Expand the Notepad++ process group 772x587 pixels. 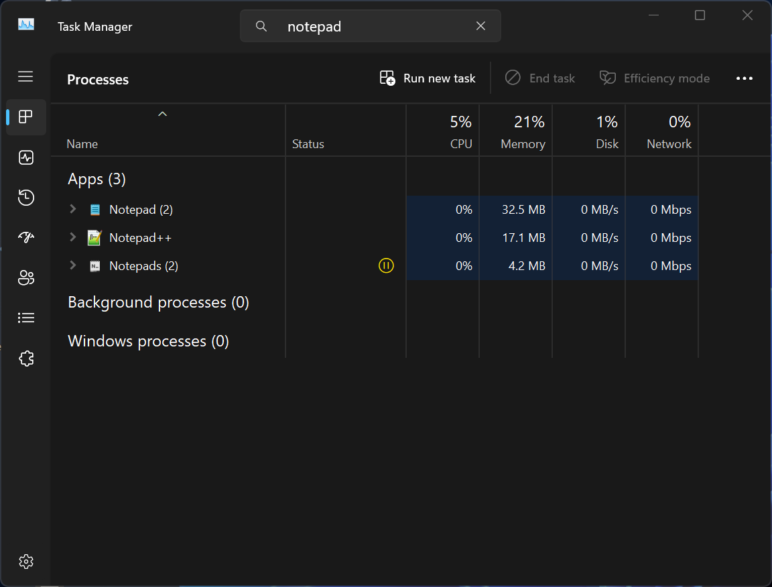pyautogui.click(x=73, y=237)
